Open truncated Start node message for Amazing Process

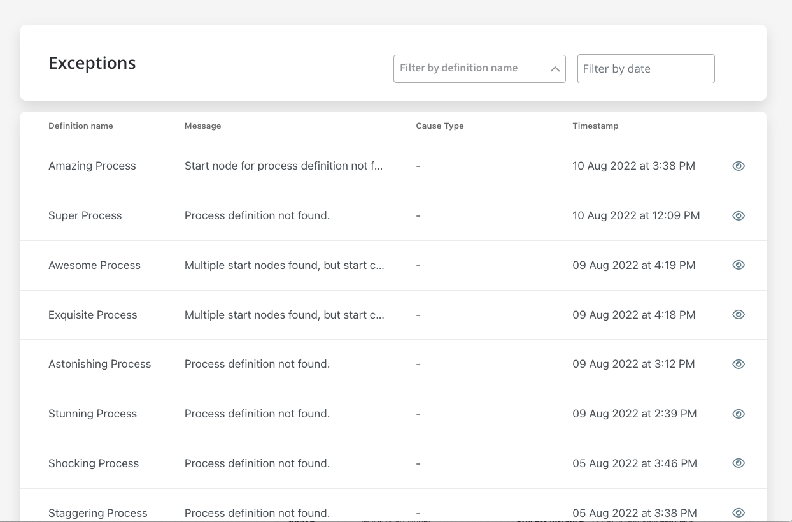pos(284,166)
